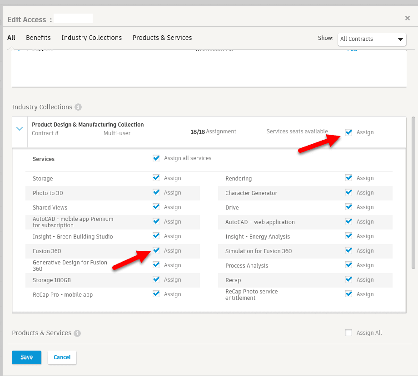This screenshot has width=418, height=376.
Task: Click the Character Generator label
Action: (x=251, y=193)
